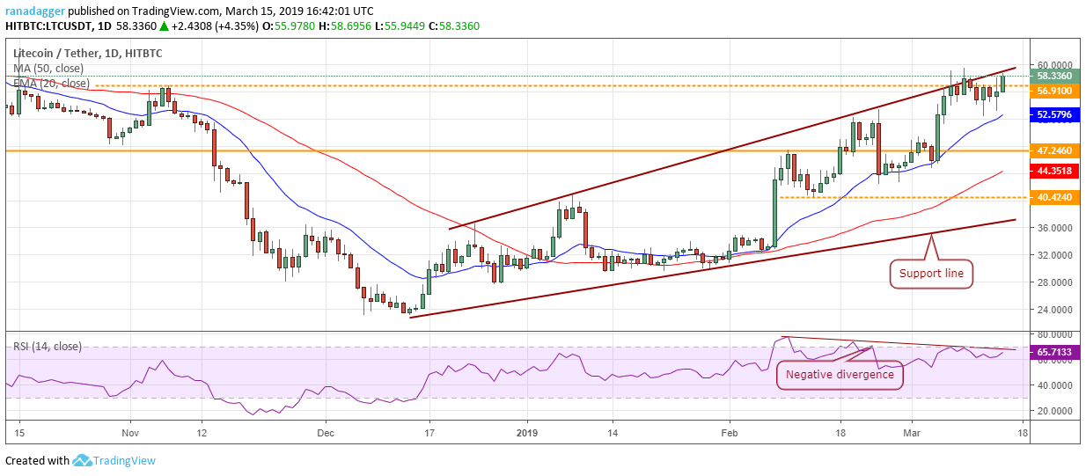Viewport: 1086px width, 476px height.
Task: Click the Nov date axis label
Action: (x=129, y=433)
